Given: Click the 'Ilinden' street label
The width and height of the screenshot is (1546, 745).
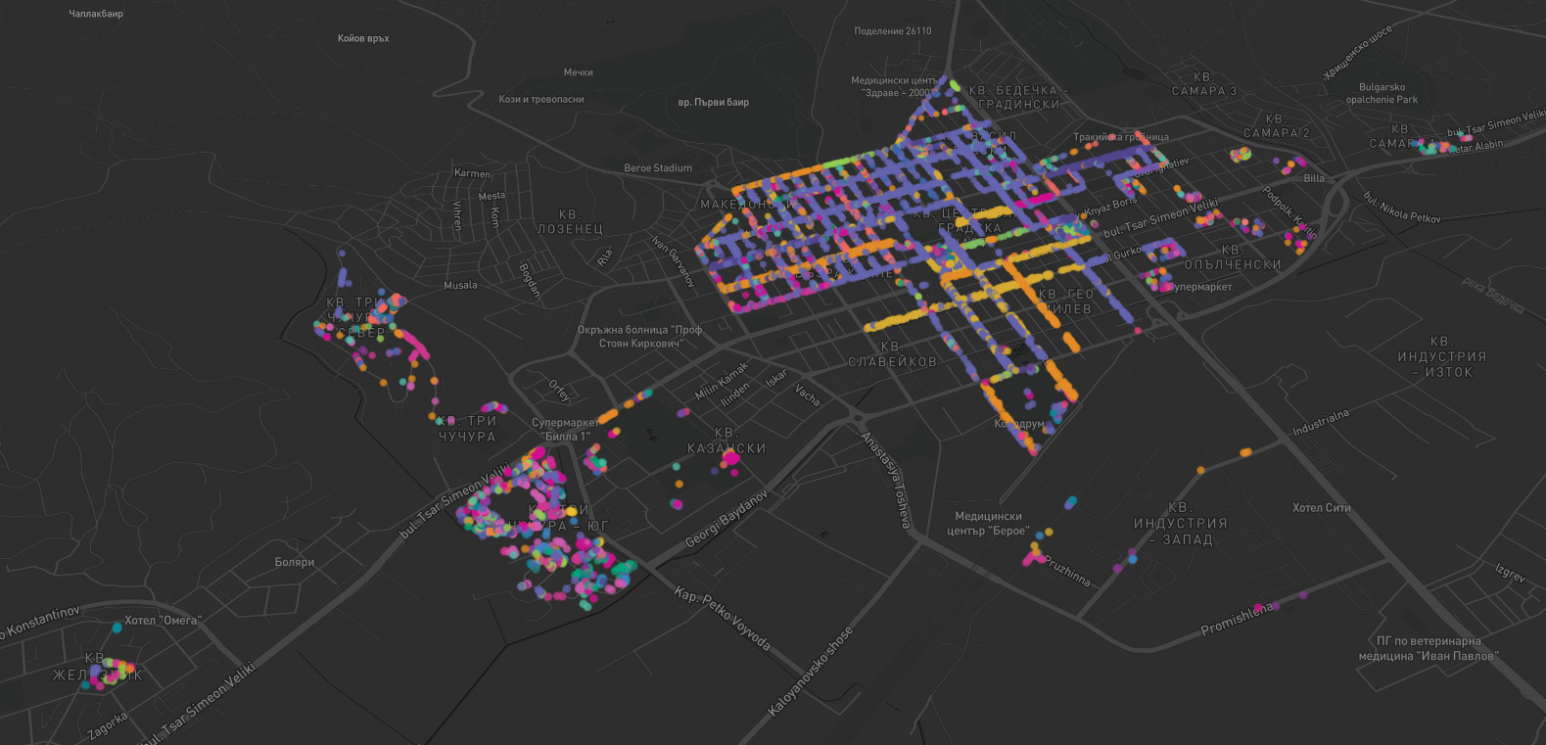Looking at the screenshot, I should [x=734, y=393].
